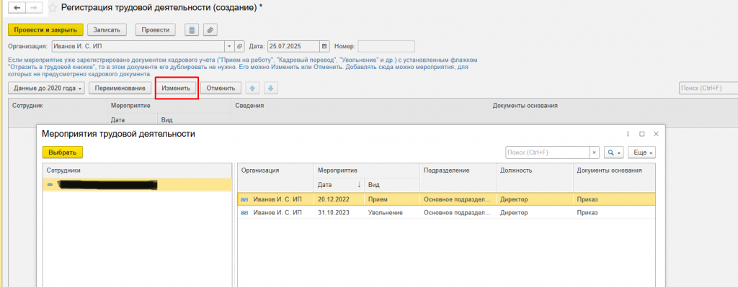The image size is (738, 287).
Task: Click Основное подраздел... in the Увольнение row
Action: [x=458, y=213]
